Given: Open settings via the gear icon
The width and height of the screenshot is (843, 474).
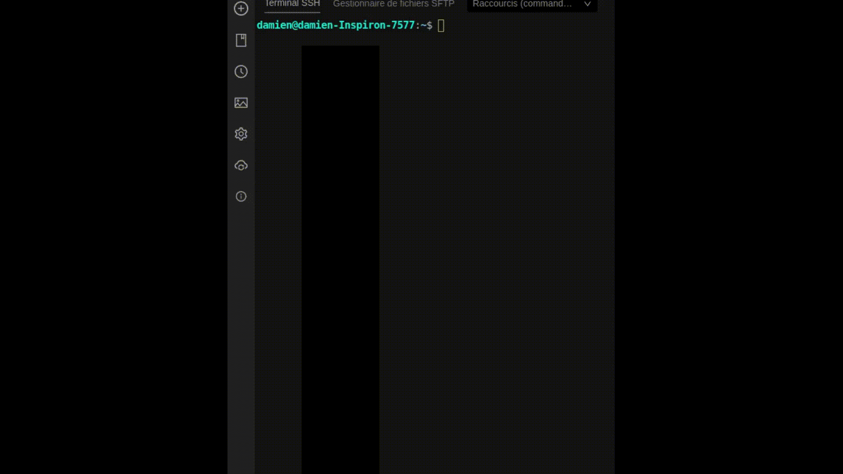Looking at the screenshot, I should point(241,134).
